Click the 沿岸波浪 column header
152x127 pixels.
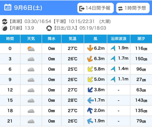pyautogui.click(x=119, y=39)
